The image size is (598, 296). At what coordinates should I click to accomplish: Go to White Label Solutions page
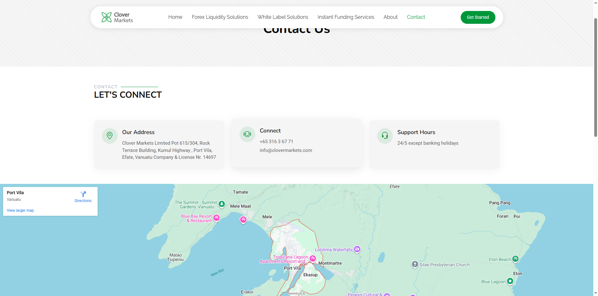pos(283,17)
